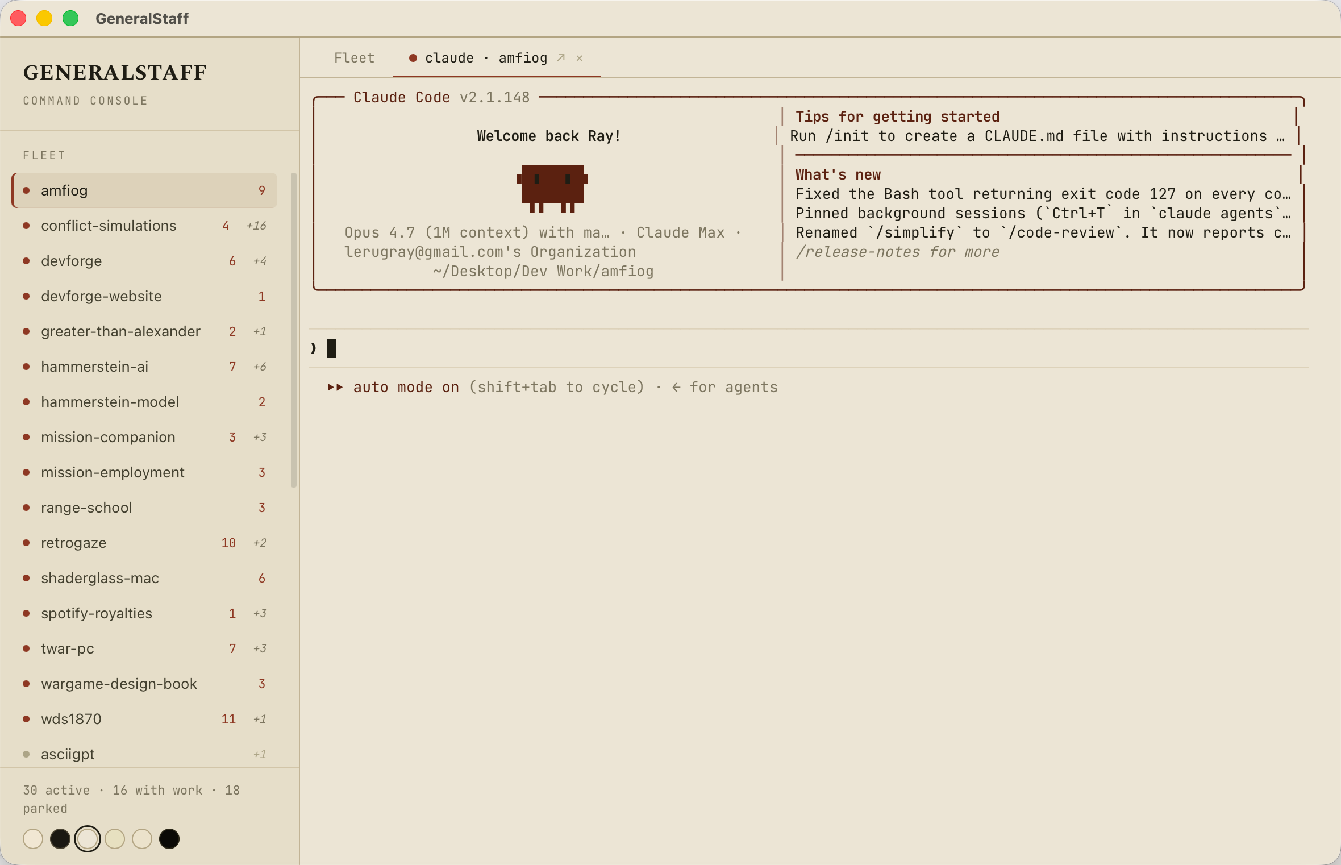This screenshot has height=865, width=1341.
Task: Click /release-notes for more
Action: pos(897,252)
